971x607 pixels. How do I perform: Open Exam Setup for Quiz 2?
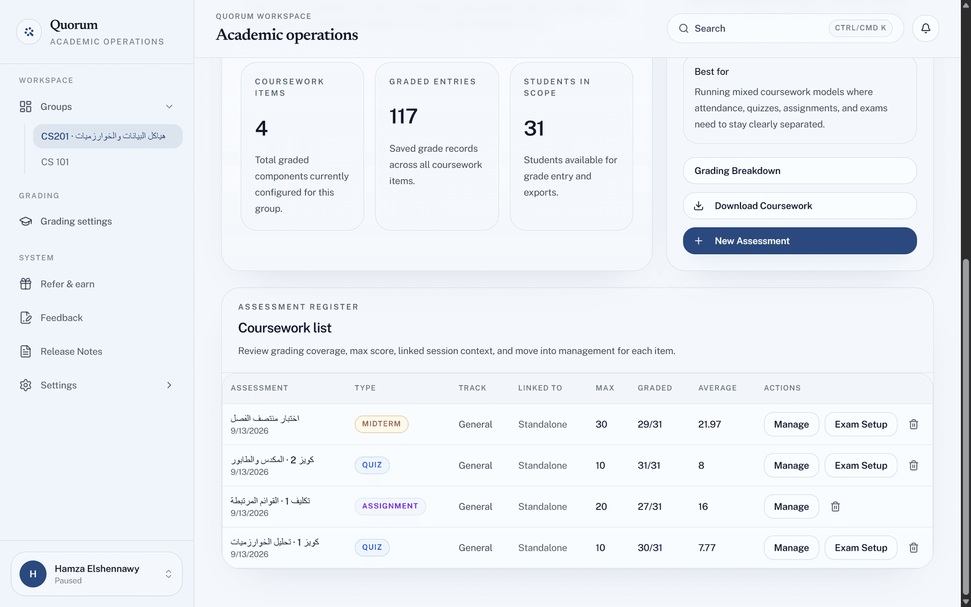861,465
